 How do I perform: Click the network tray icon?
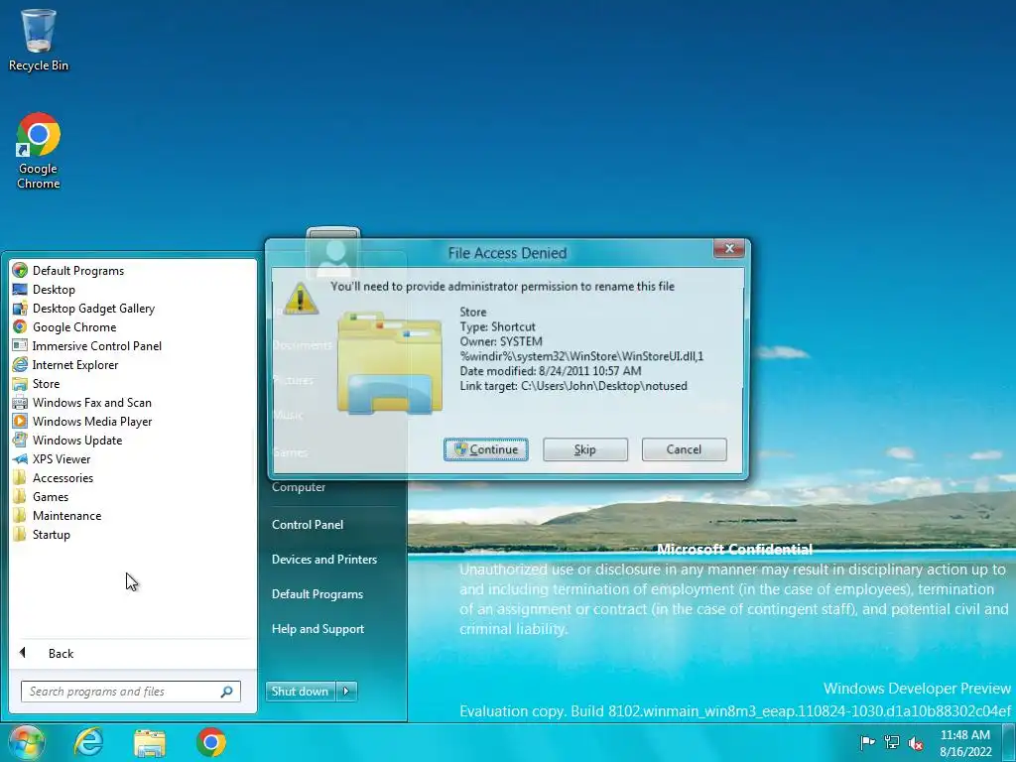tap(892, 742)
